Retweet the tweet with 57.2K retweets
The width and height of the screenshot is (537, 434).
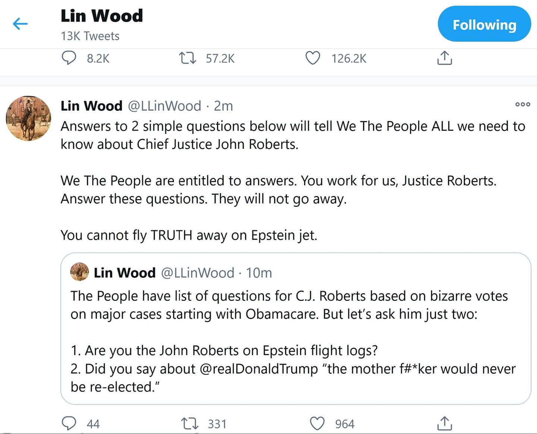(188, 58)
